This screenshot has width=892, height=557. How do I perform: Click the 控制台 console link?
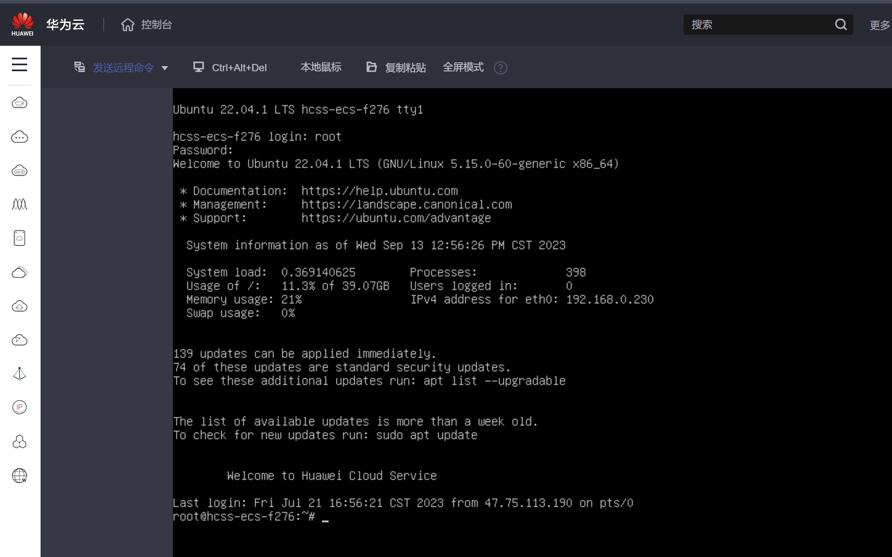click(156, 25)
